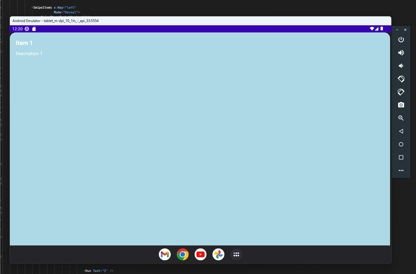The image size is (416, 274).
Task: Open recent apps with the Overview square
Action: click(x=401, y=157)
